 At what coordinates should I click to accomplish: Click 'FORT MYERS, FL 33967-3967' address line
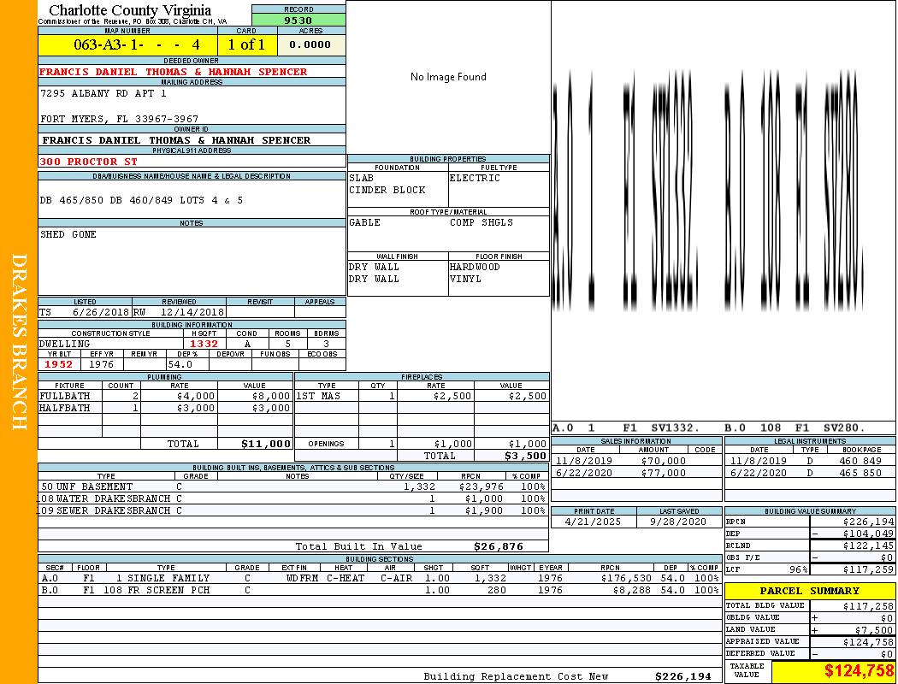pos(119,119)
